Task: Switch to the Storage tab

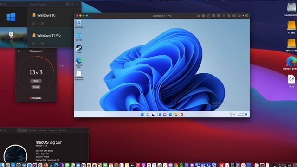Action: click(x=43, y=130)
